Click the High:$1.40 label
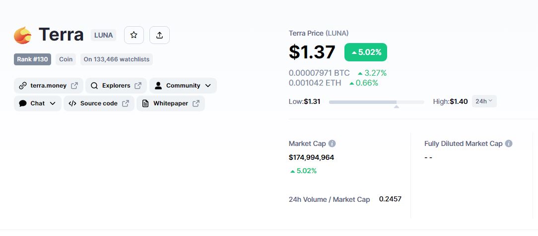The width and height of the screenshot is (538, 236). pos(451,101)
